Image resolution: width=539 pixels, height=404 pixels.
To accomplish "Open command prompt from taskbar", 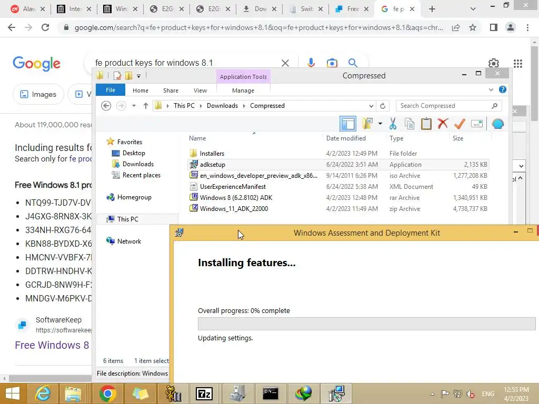I will (x=271, y=393).
